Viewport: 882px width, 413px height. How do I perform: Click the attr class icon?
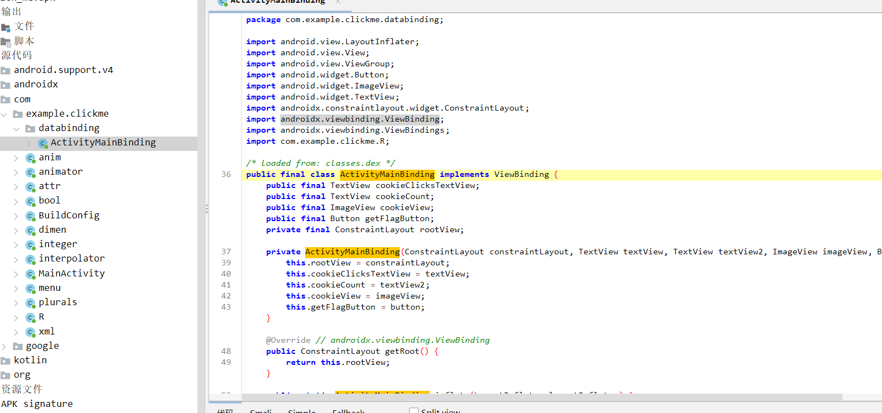click(x=30, y=186)
